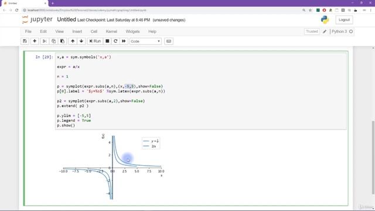Click the zoom magnifier icon in address bar
The height and width of the screenshot is (211, 375).
(304, 10)
